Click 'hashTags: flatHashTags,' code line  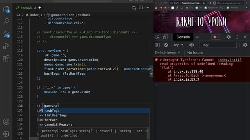point(65,73)
